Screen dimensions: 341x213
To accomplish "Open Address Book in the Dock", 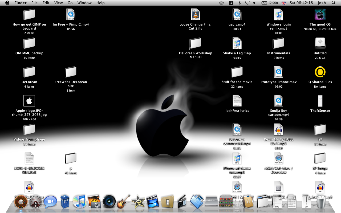I will pos(248,202).
